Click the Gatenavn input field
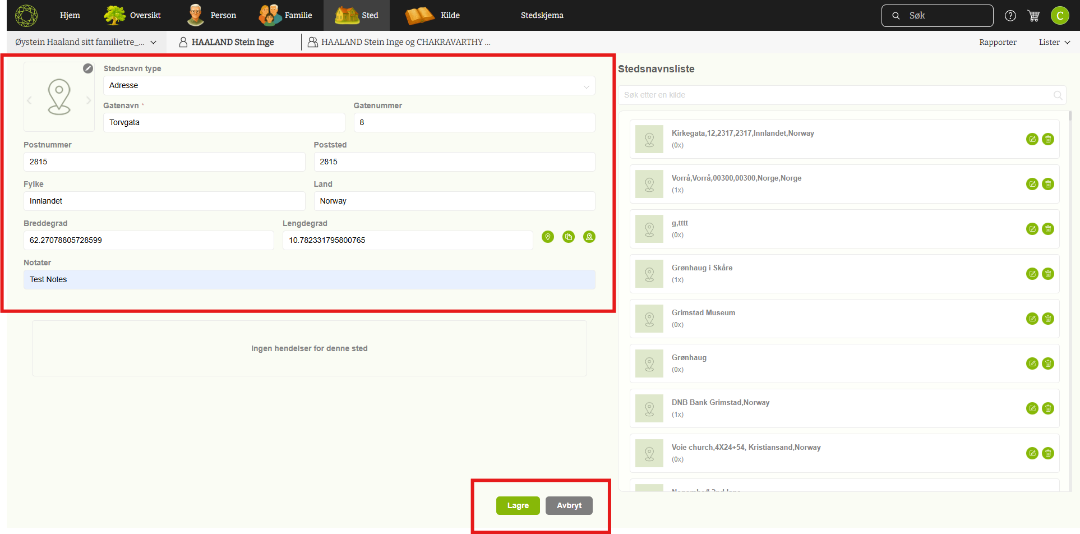Viewport: 1080px width, 534px height. click(x=224, y=123)
